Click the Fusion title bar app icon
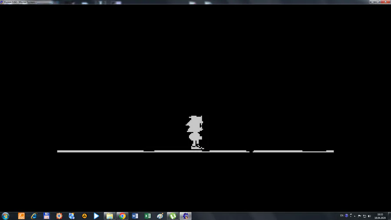The image size is (391, 220). [2, 2]
